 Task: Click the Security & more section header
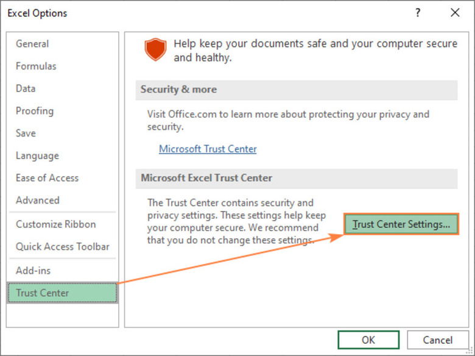coord(178,90)
